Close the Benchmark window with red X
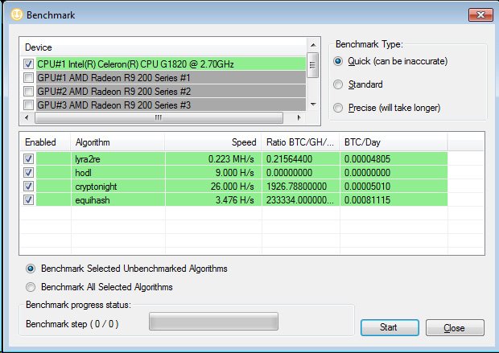499x353 pixels. tap(480, 15)
